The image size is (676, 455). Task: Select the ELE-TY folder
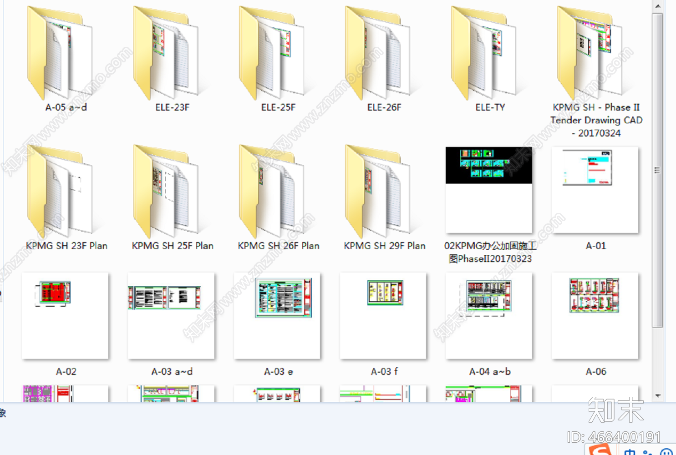point(484,53)
